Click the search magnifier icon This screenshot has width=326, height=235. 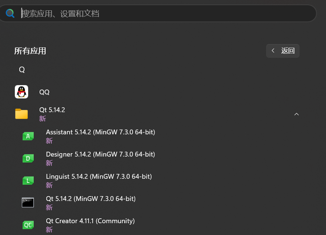click(x=10, y=14)
